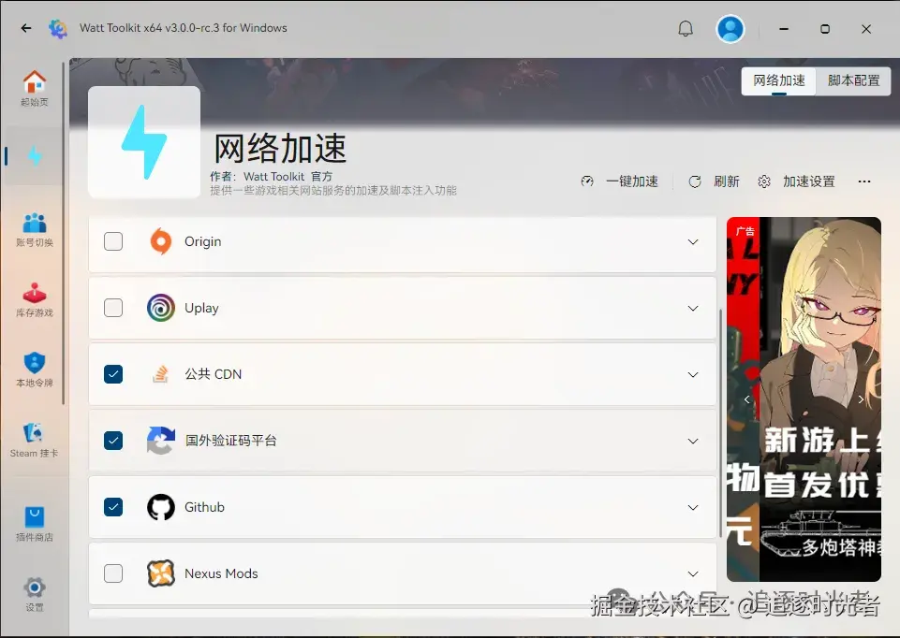Open the 起始页 home icon in sidebar
The height and width of the screenshot is (638, 900).
35,82
